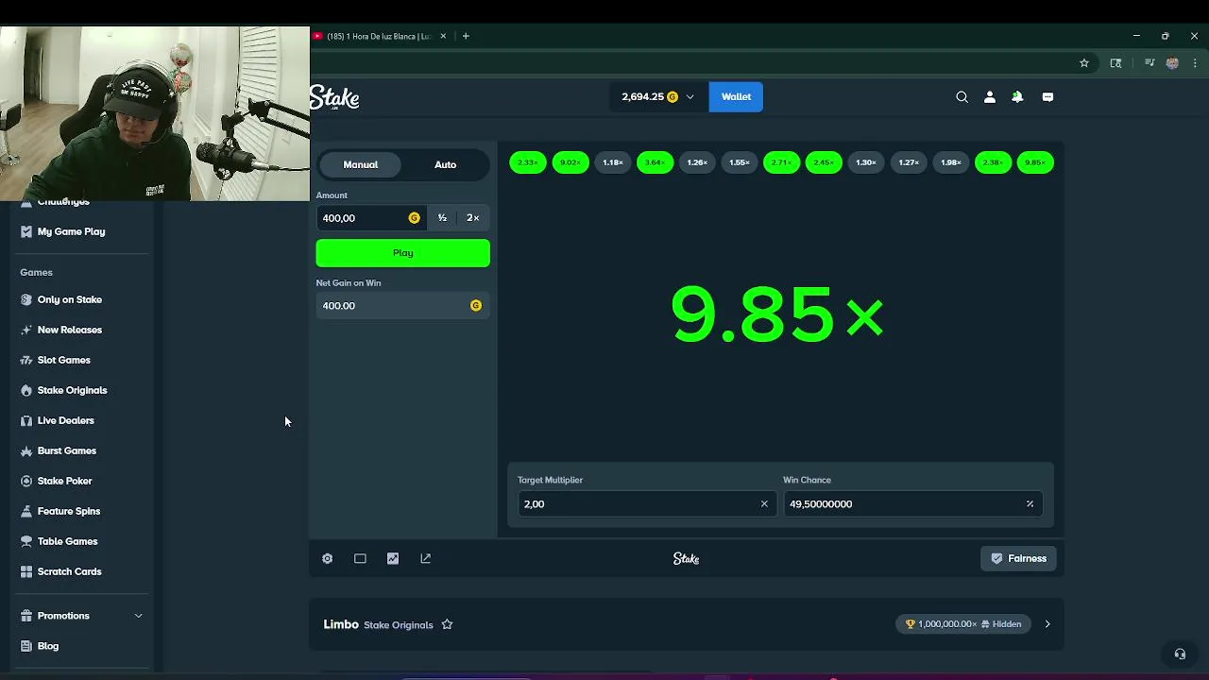This screenshot has width=1209, height=680.
Task: Open the Wallet
Action: tap(736, 96)
